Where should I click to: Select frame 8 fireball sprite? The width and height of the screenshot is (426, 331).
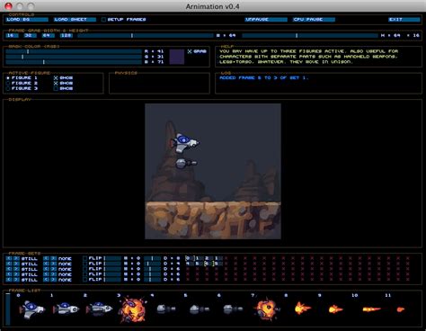click(303, 309)
